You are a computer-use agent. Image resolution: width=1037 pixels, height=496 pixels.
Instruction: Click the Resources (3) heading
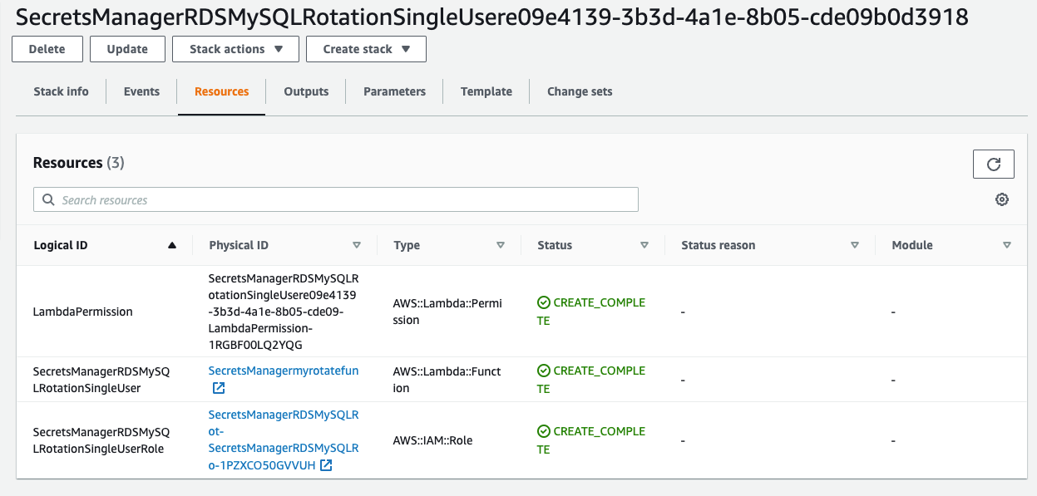click(x=78, y=163)
